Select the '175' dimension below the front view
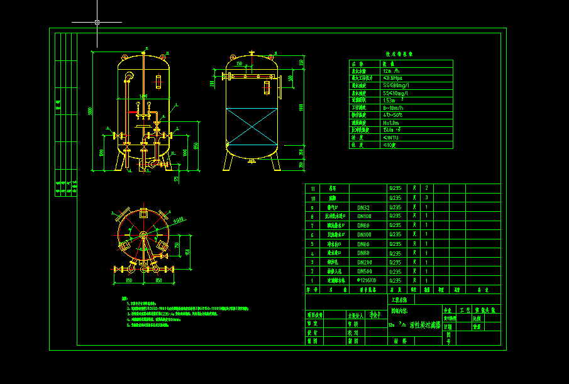Viewport: 569px width, 384px height. 177,178
